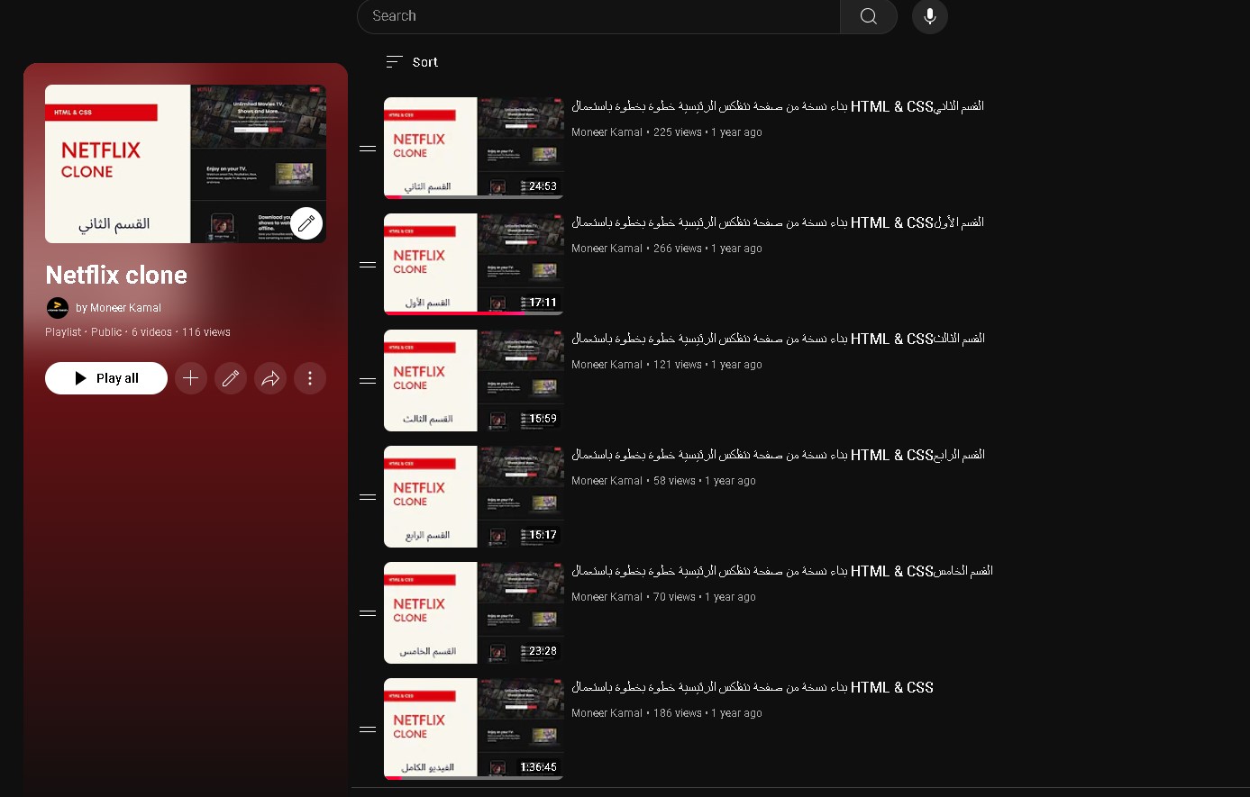Focus the Search input field

click(x=599, y=16)
